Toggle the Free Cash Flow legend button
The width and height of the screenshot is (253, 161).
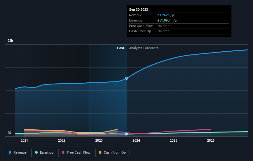click(76, 153)
